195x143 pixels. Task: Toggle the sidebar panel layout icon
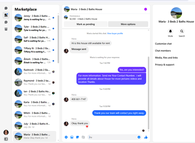click(6, 139)
